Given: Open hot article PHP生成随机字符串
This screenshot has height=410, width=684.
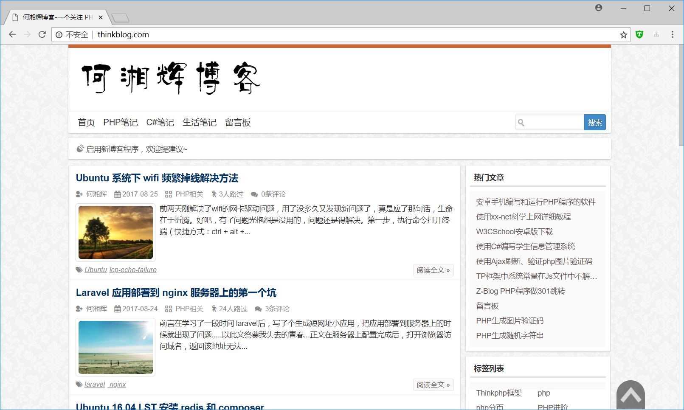Looking at the screenshot, I should pos(510,335).
